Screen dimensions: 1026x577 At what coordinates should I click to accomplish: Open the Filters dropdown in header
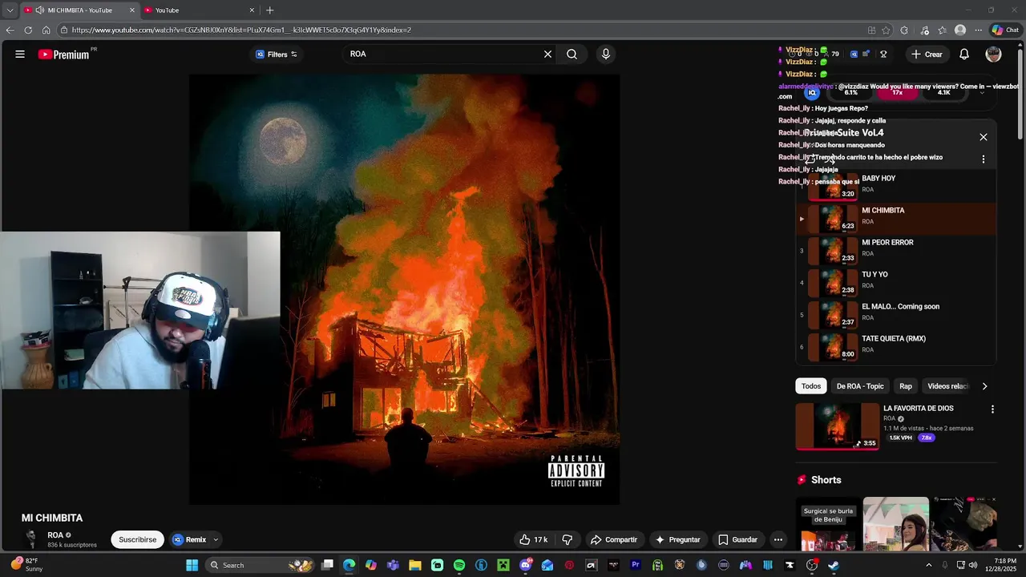point(277,54)
